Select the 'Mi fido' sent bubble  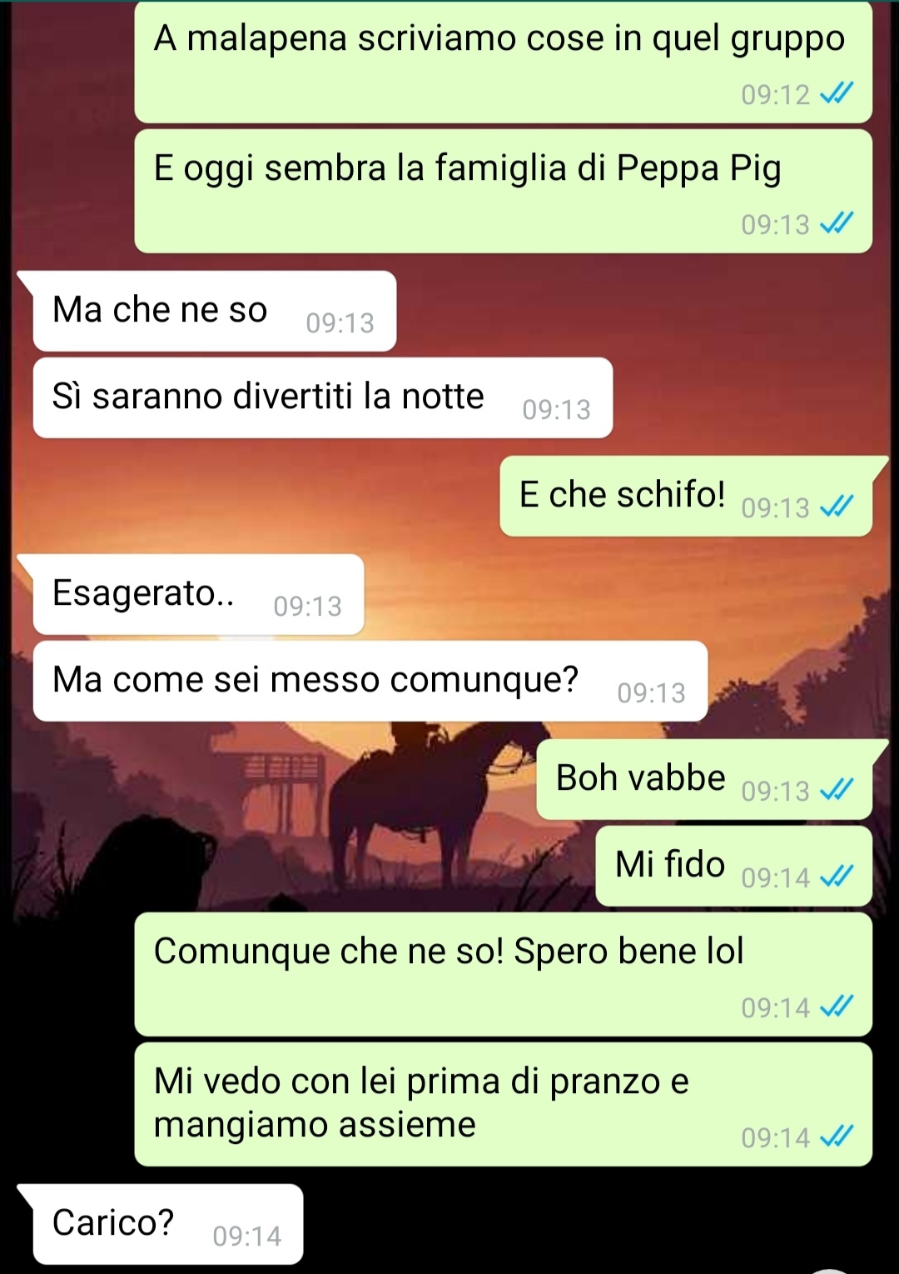tap(733, 866)
